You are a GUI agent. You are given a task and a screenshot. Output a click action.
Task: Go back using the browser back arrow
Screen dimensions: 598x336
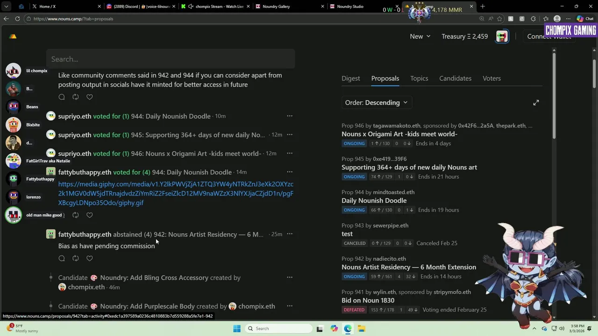(6, 19)
